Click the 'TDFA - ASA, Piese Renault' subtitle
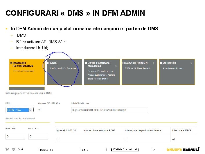The width and height of the screenshot is (205, 154). (x=138, y=68)
